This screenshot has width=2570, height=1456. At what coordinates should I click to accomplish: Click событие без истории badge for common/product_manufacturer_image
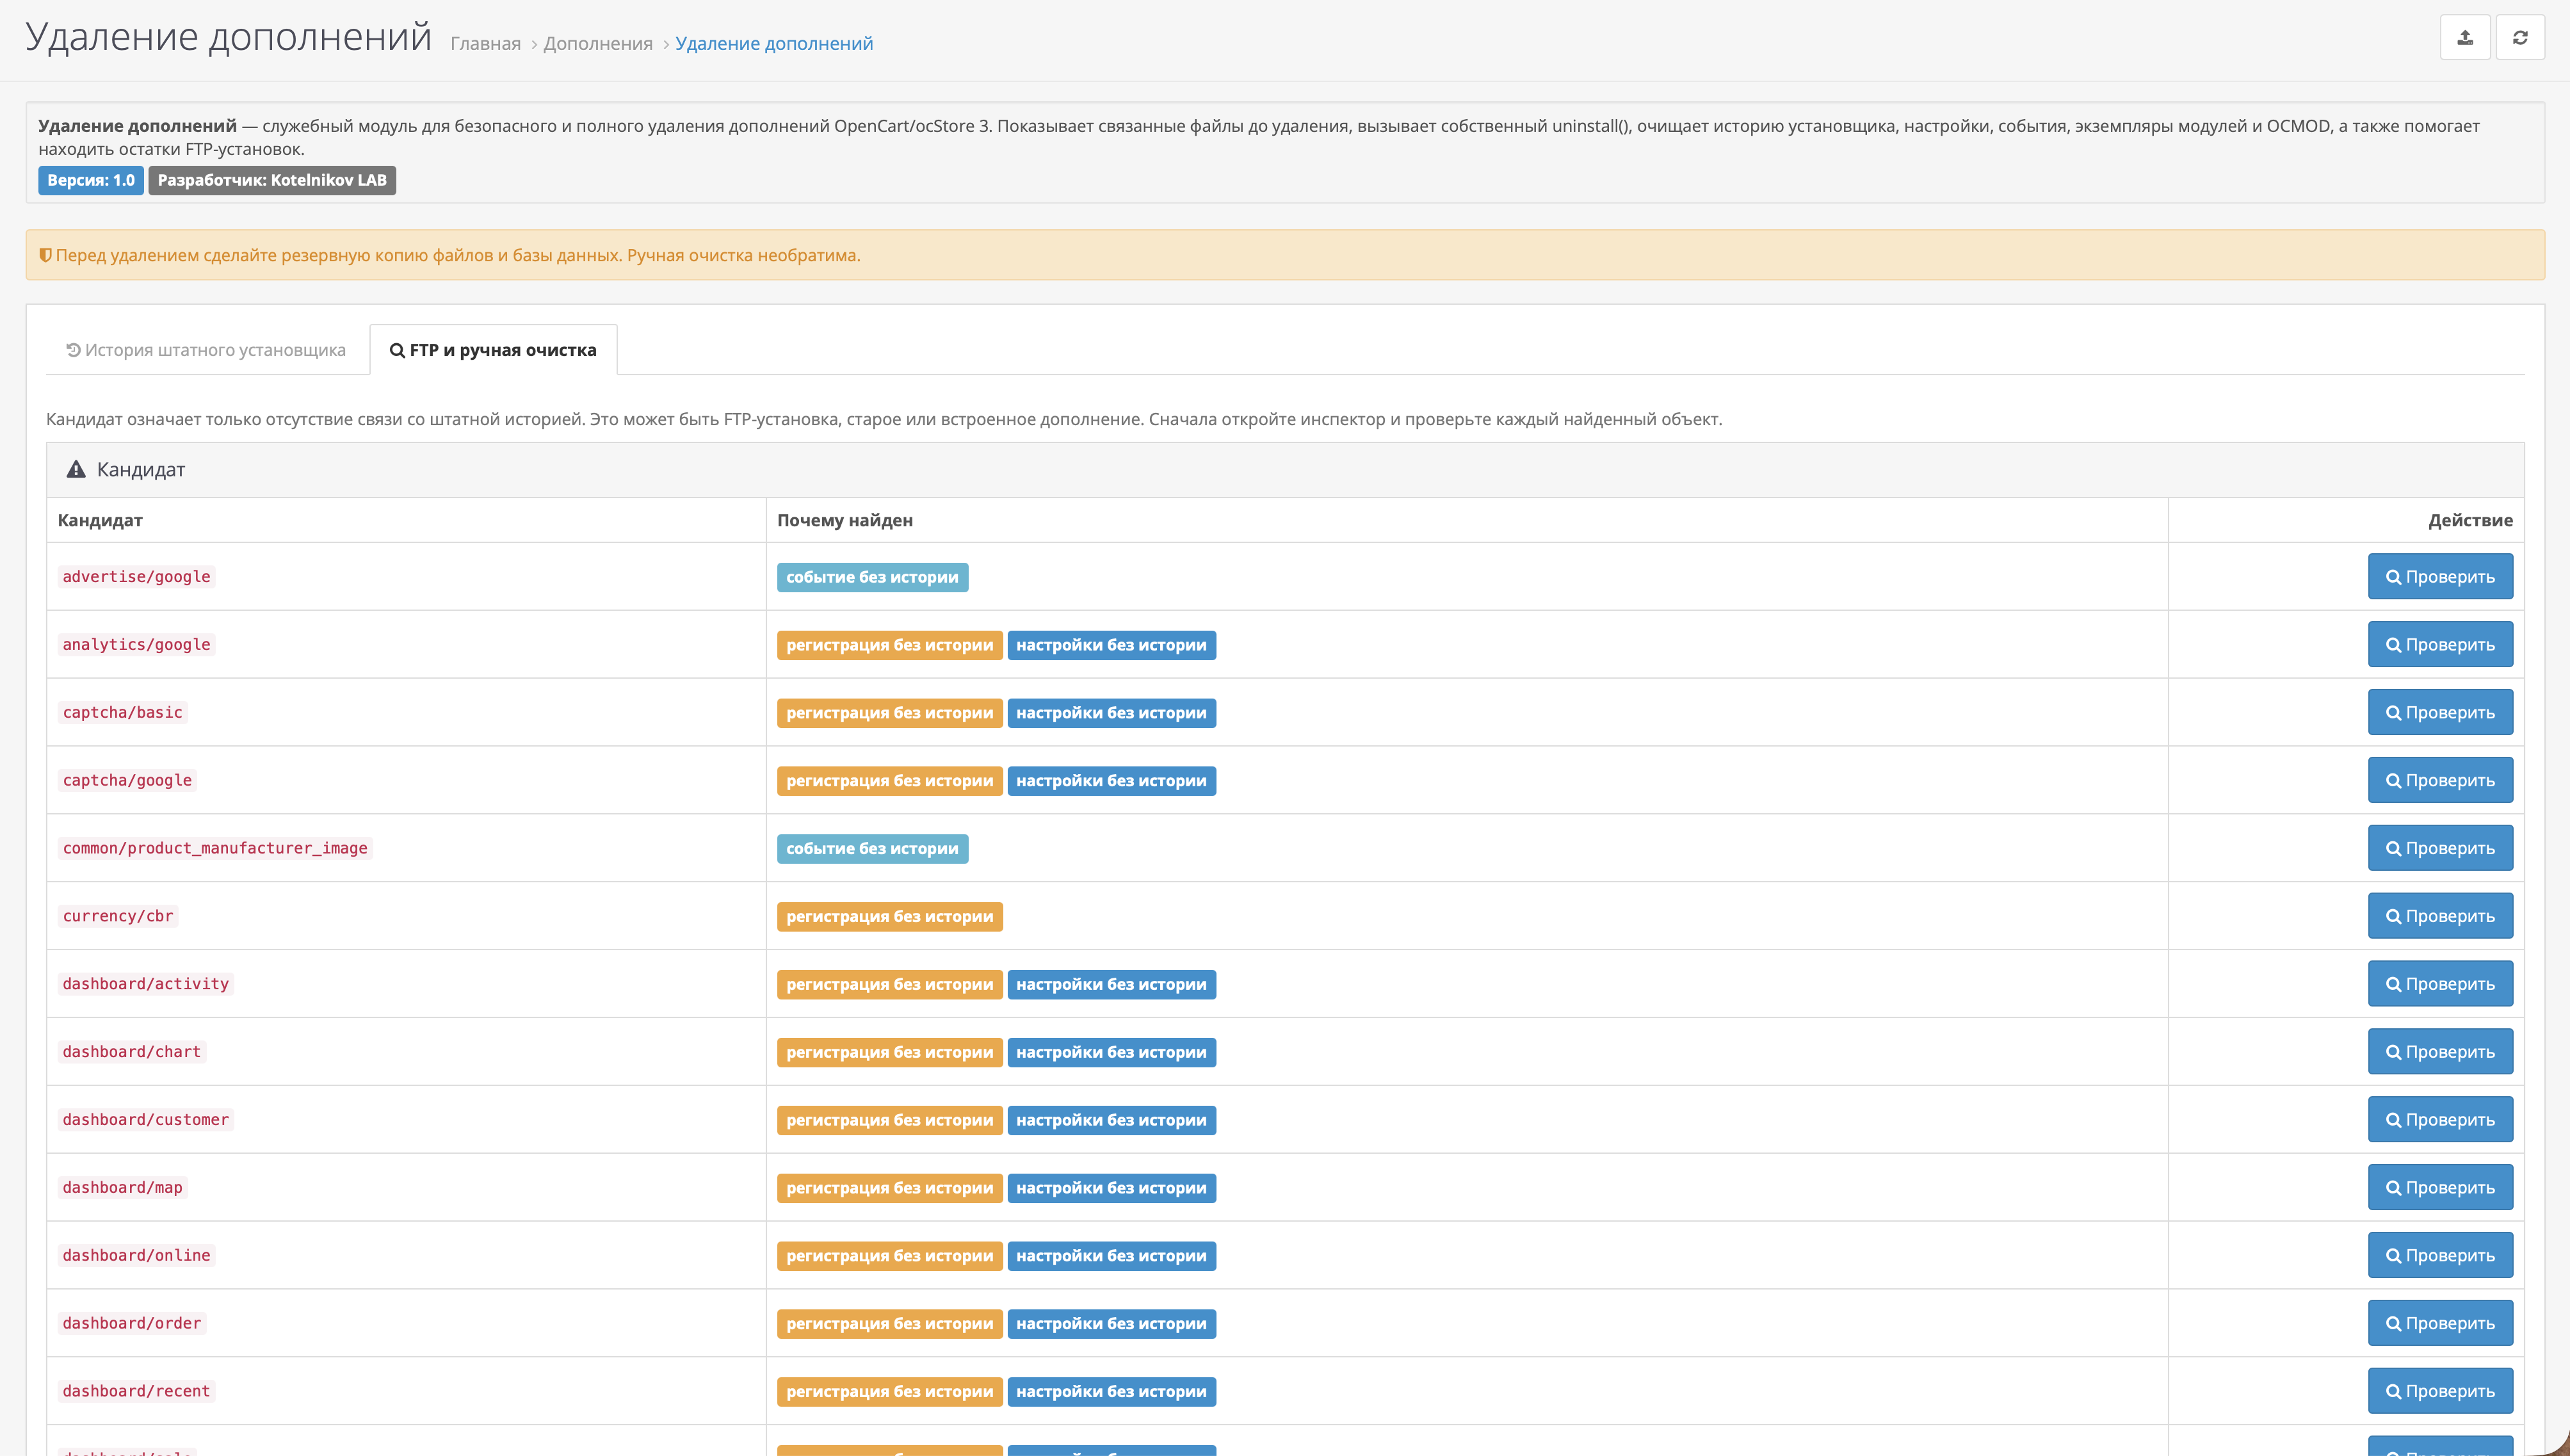tap(872, 849)
